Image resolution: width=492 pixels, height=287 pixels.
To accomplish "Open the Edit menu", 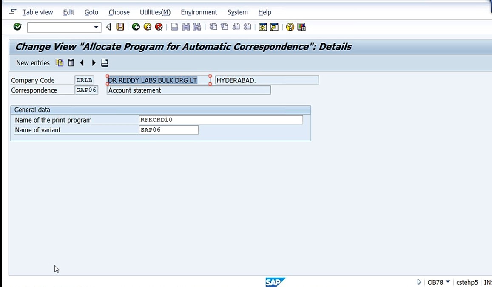I will click(x=69, y=12).
